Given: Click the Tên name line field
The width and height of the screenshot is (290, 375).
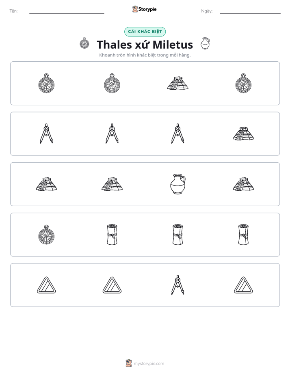Looking at the screenshot, I should tap(67, 11).
